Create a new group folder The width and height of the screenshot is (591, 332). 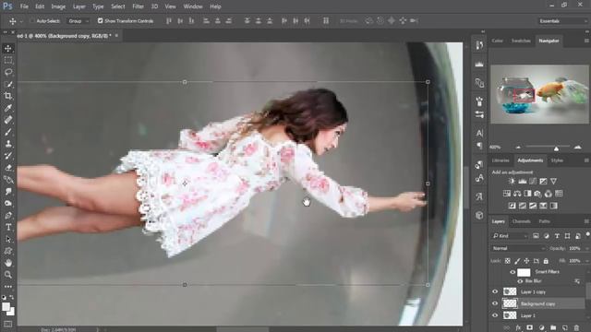coord(553,328)
